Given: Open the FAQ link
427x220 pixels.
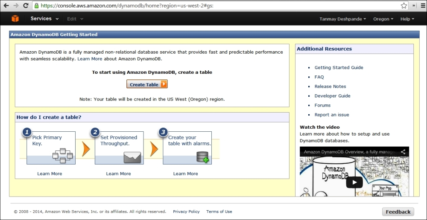Looking at the screenshot, I should (319, 77).
